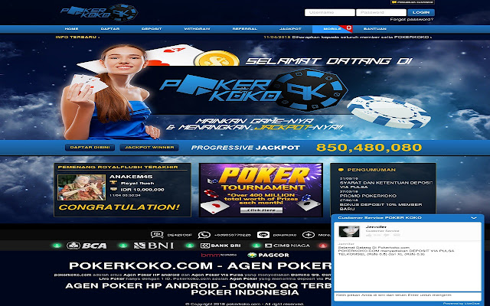The image size is (490, 306).
Task: Click the LINE contact icon
Action: pos(263,235)
